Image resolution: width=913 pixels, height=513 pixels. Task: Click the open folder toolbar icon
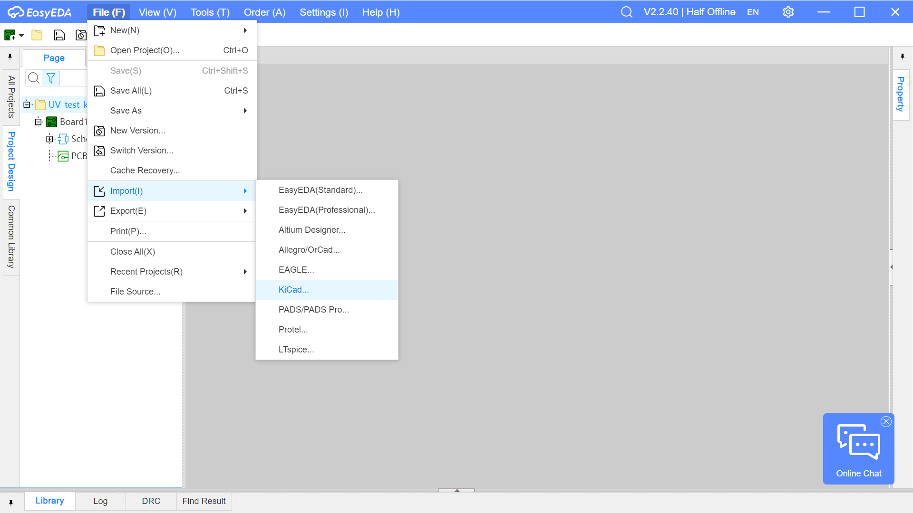pos(37,35)
